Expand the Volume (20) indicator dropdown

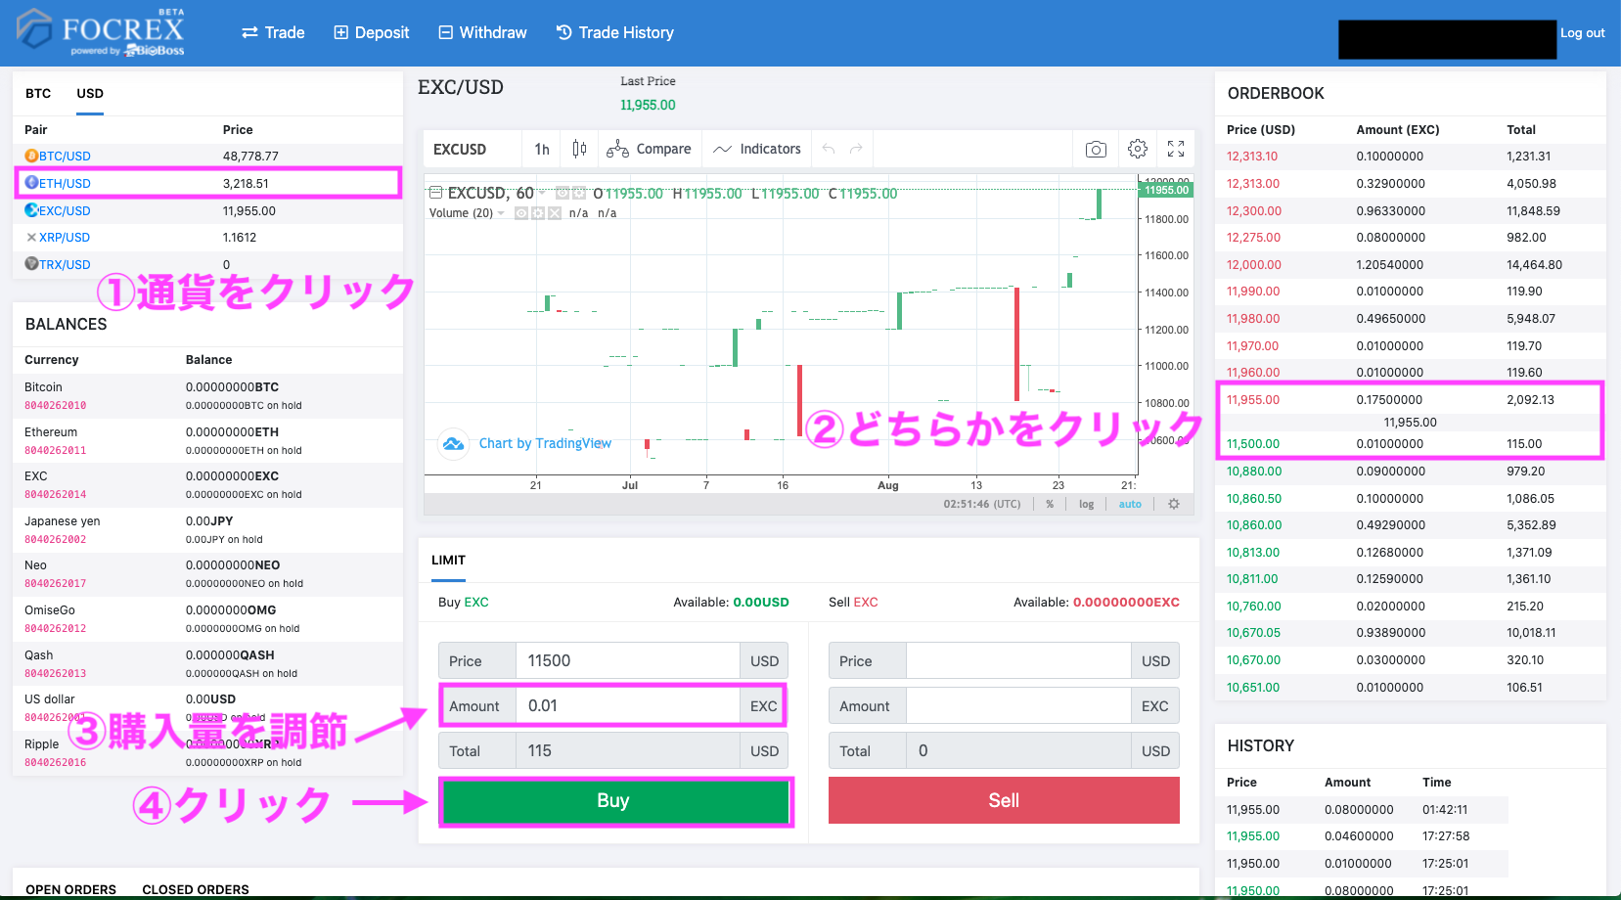point(501,213)
